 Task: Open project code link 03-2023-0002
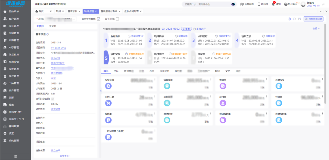coord(58,48)
